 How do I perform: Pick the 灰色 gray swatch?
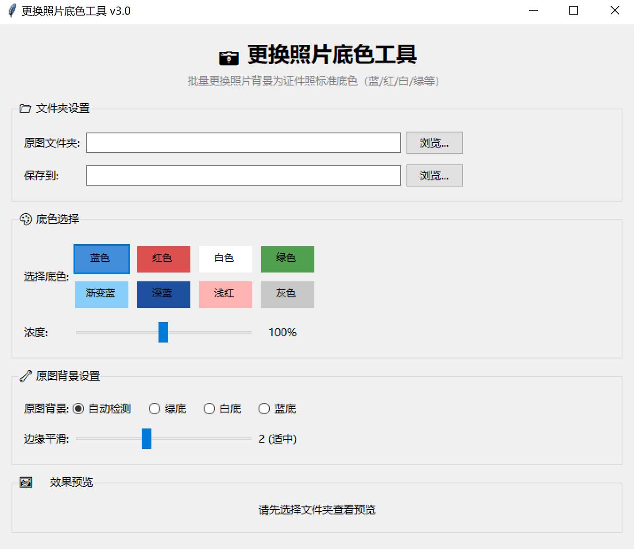288,295
